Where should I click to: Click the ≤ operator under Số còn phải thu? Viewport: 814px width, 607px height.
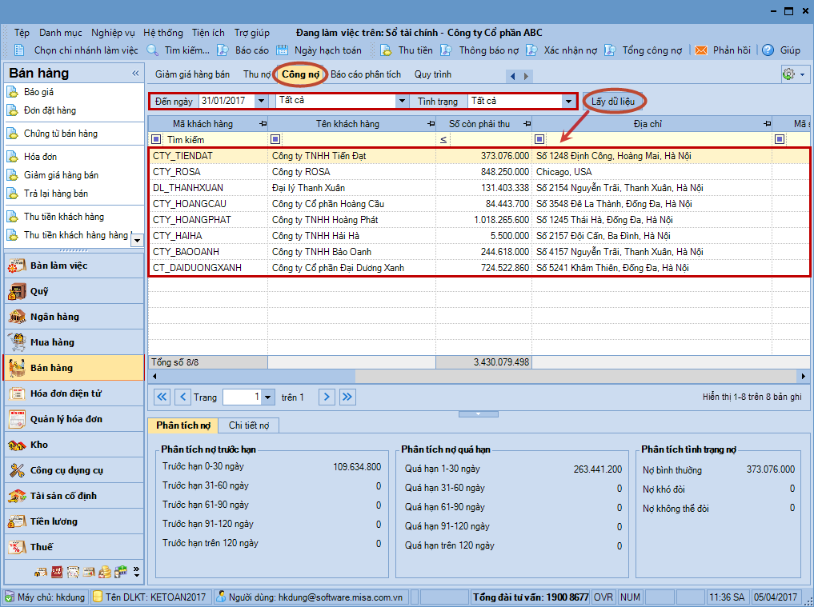[443, 140]
